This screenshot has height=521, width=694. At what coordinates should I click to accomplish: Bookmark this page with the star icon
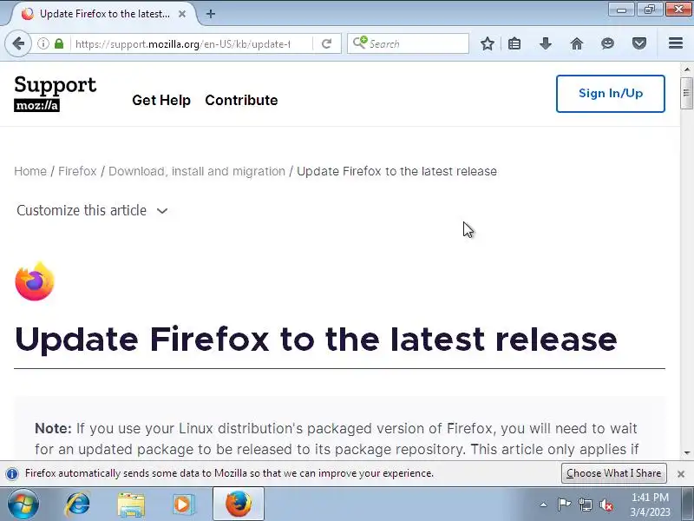(488, 44)
